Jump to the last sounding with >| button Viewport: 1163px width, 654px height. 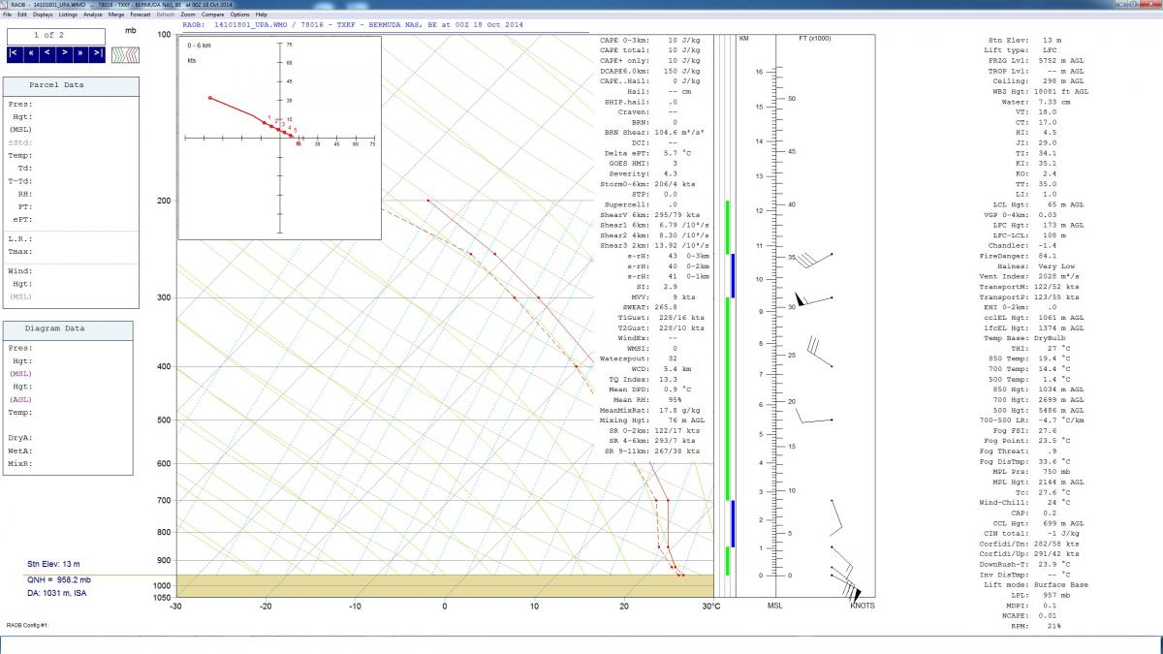98,53
